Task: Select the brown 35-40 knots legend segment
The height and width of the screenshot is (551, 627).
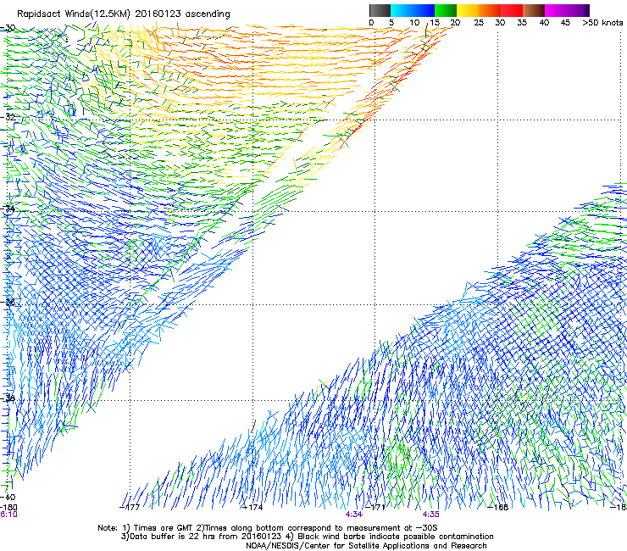Action: (x=534, y=10)
